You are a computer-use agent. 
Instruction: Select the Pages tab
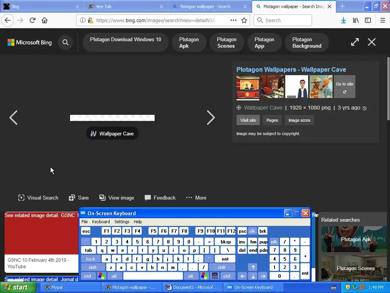coord(272,120)
